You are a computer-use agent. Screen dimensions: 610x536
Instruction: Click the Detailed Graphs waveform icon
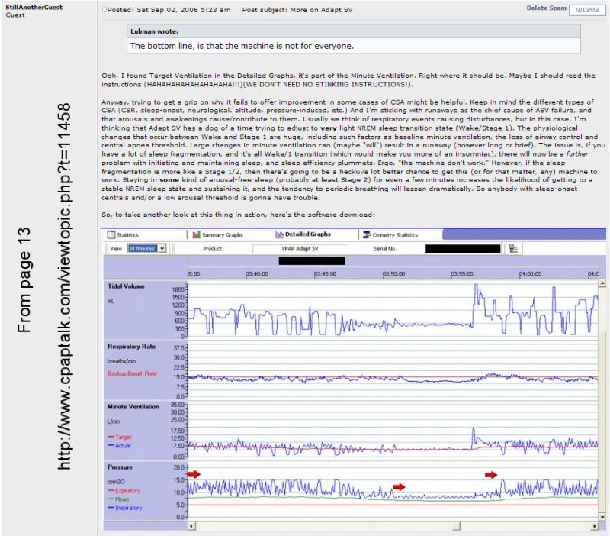pos(279,234)
